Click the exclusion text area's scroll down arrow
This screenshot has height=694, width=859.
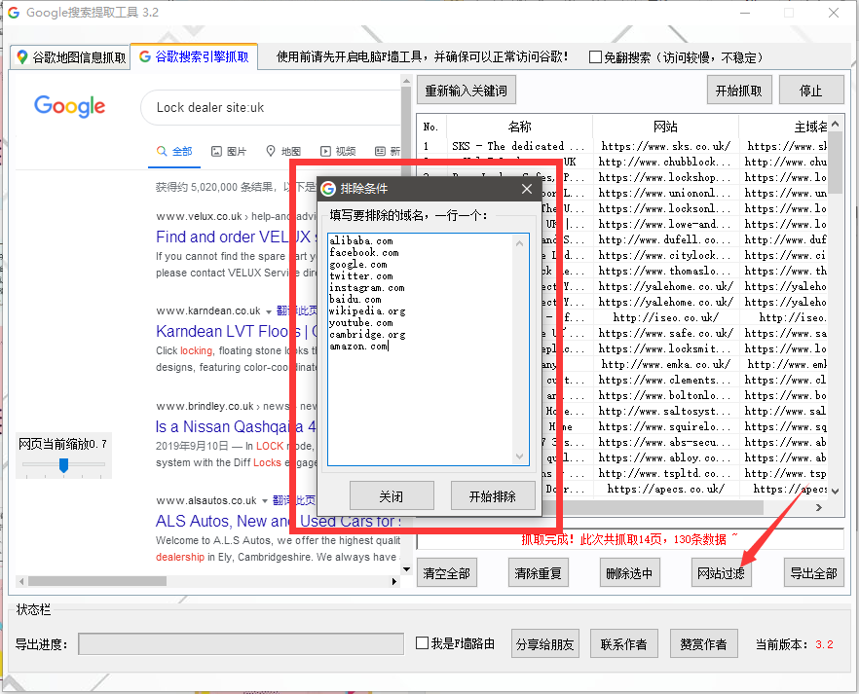click(x=520, y=457)
